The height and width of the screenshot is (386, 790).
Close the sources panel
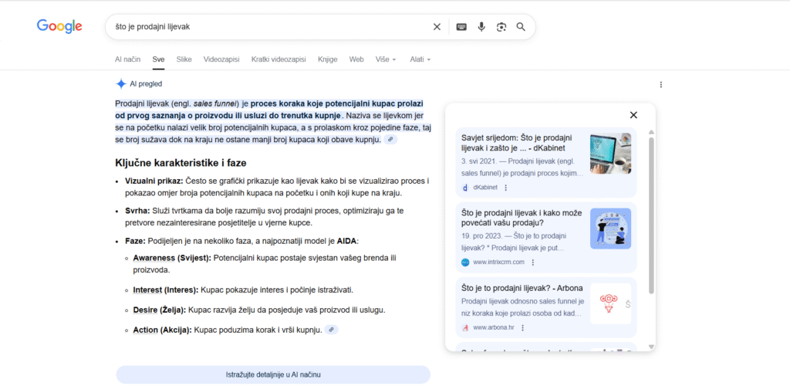(x=633, y=115)
